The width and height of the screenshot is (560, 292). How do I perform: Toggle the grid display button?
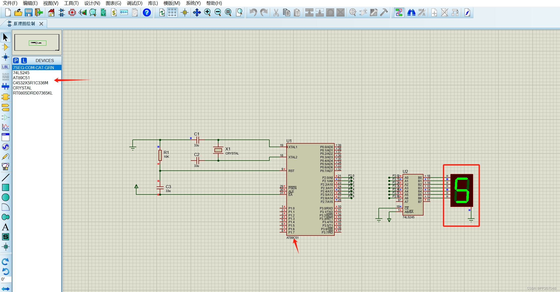(172, 12)
